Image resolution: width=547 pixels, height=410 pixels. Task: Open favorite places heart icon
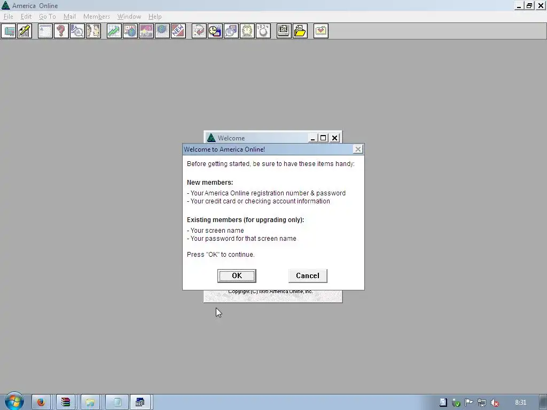coord(321,31)
